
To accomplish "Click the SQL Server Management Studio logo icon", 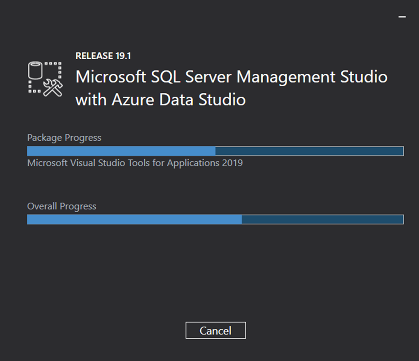I will (45, 79).
